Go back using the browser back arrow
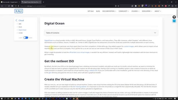Image resolution: width=178 pixels, height=100 pixels. pos(2,6)
